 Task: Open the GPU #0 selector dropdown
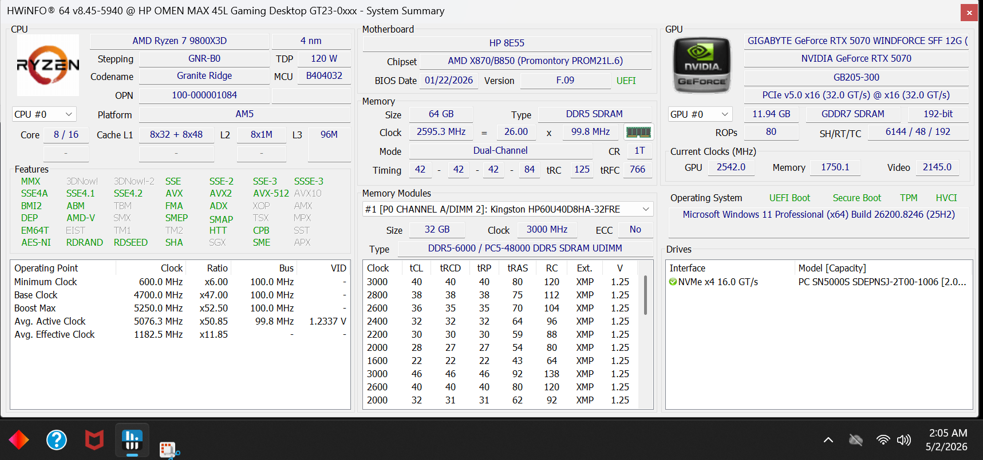(700, 114)
